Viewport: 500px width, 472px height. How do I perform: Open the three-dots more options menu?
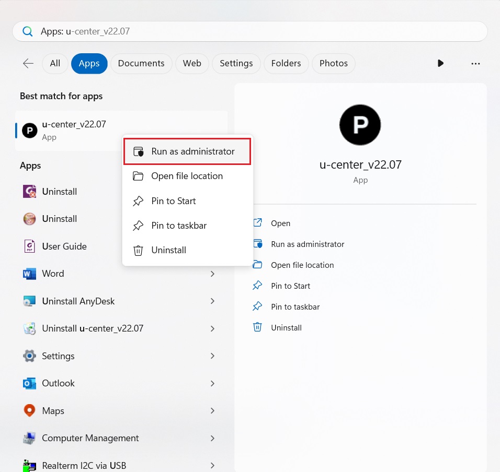point(475,63)
